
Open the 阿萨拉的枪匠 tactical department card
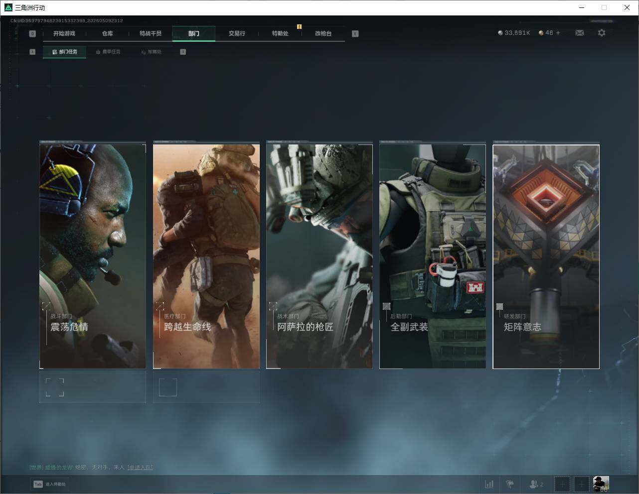coord(319,256)
